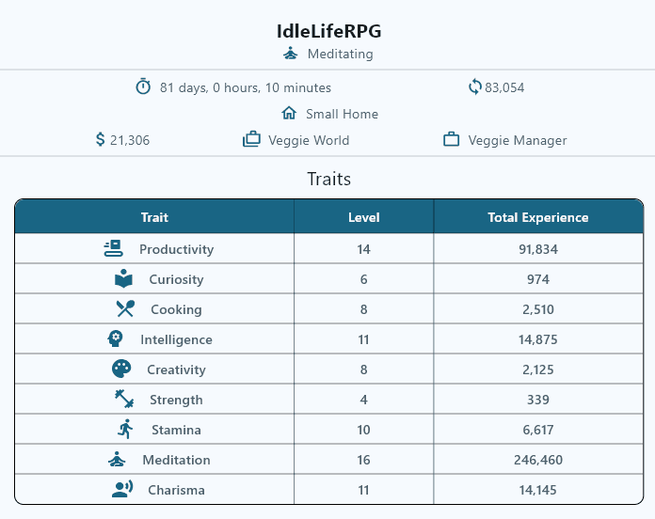Click the dollar sign icon beside 21,306
Viewport: 655px width, 519px height.
100,139
